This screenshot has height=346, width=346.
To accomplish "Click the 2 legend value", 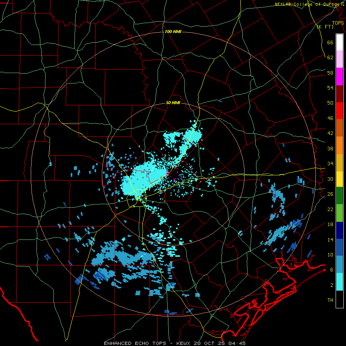I will (x=332, y=285).
